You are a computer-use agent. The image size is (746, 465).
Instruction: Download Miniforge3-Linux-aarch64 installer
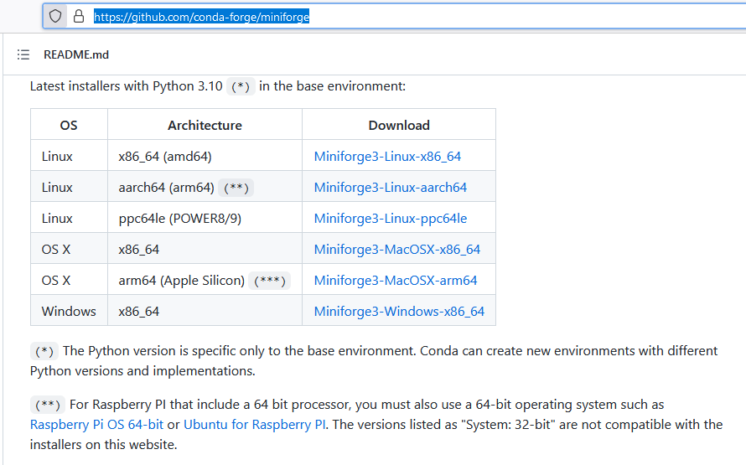coord(390,188)
